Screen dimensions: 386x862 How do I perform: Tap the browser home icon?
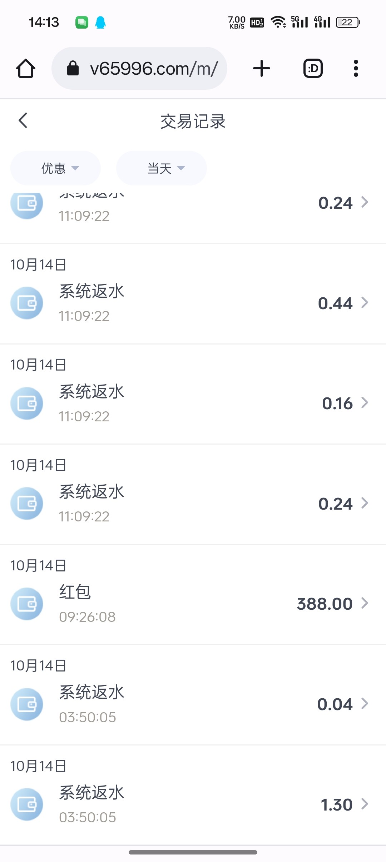[x=26, y=68]
